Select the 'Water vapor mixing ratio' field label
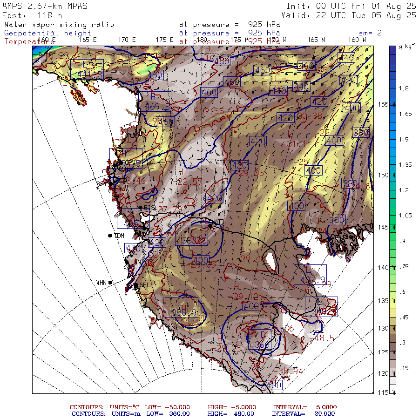 (x=59, y=25)
